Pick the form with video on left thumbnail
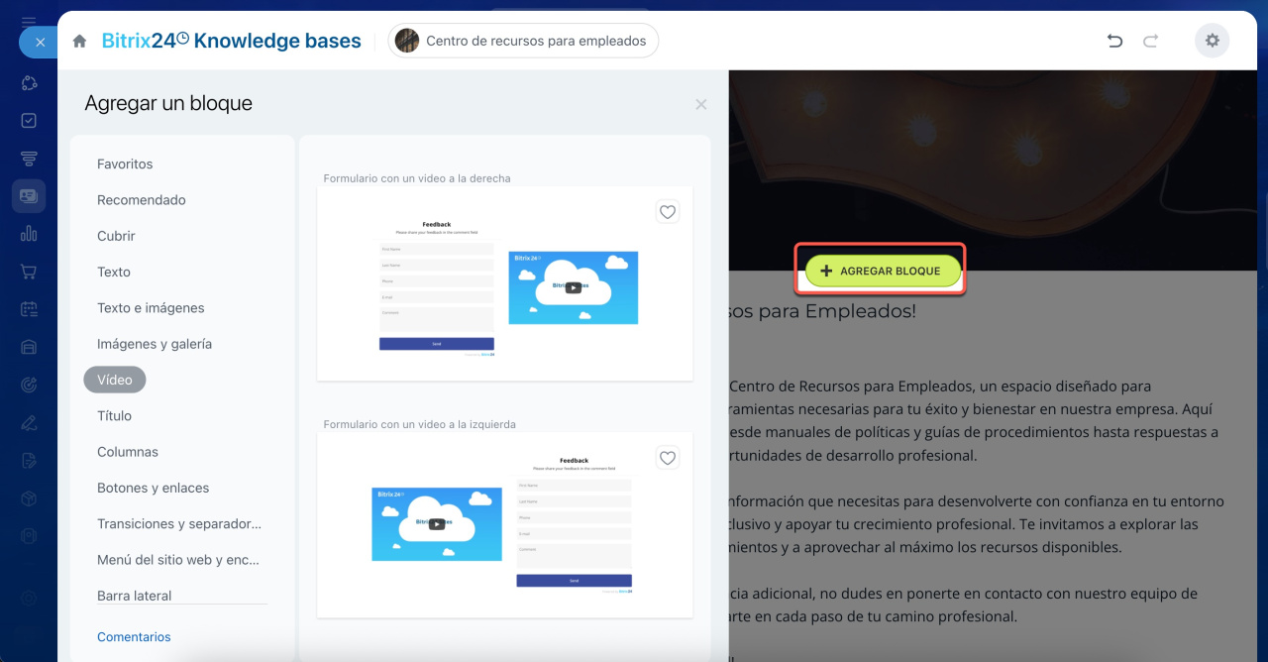 504,525
